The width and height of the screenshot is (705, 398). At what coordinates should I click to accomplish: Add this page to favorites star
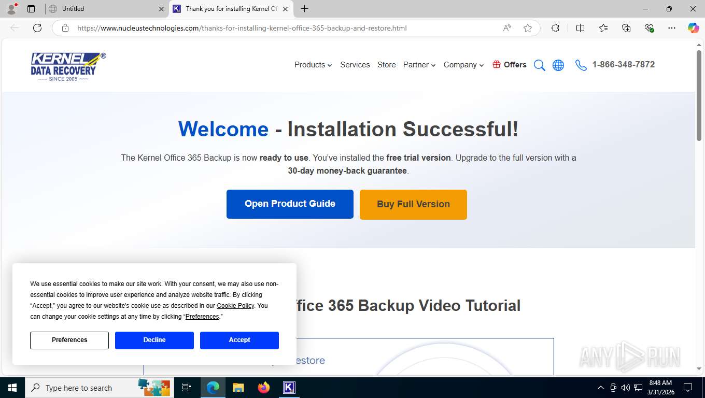pos(528,28)
